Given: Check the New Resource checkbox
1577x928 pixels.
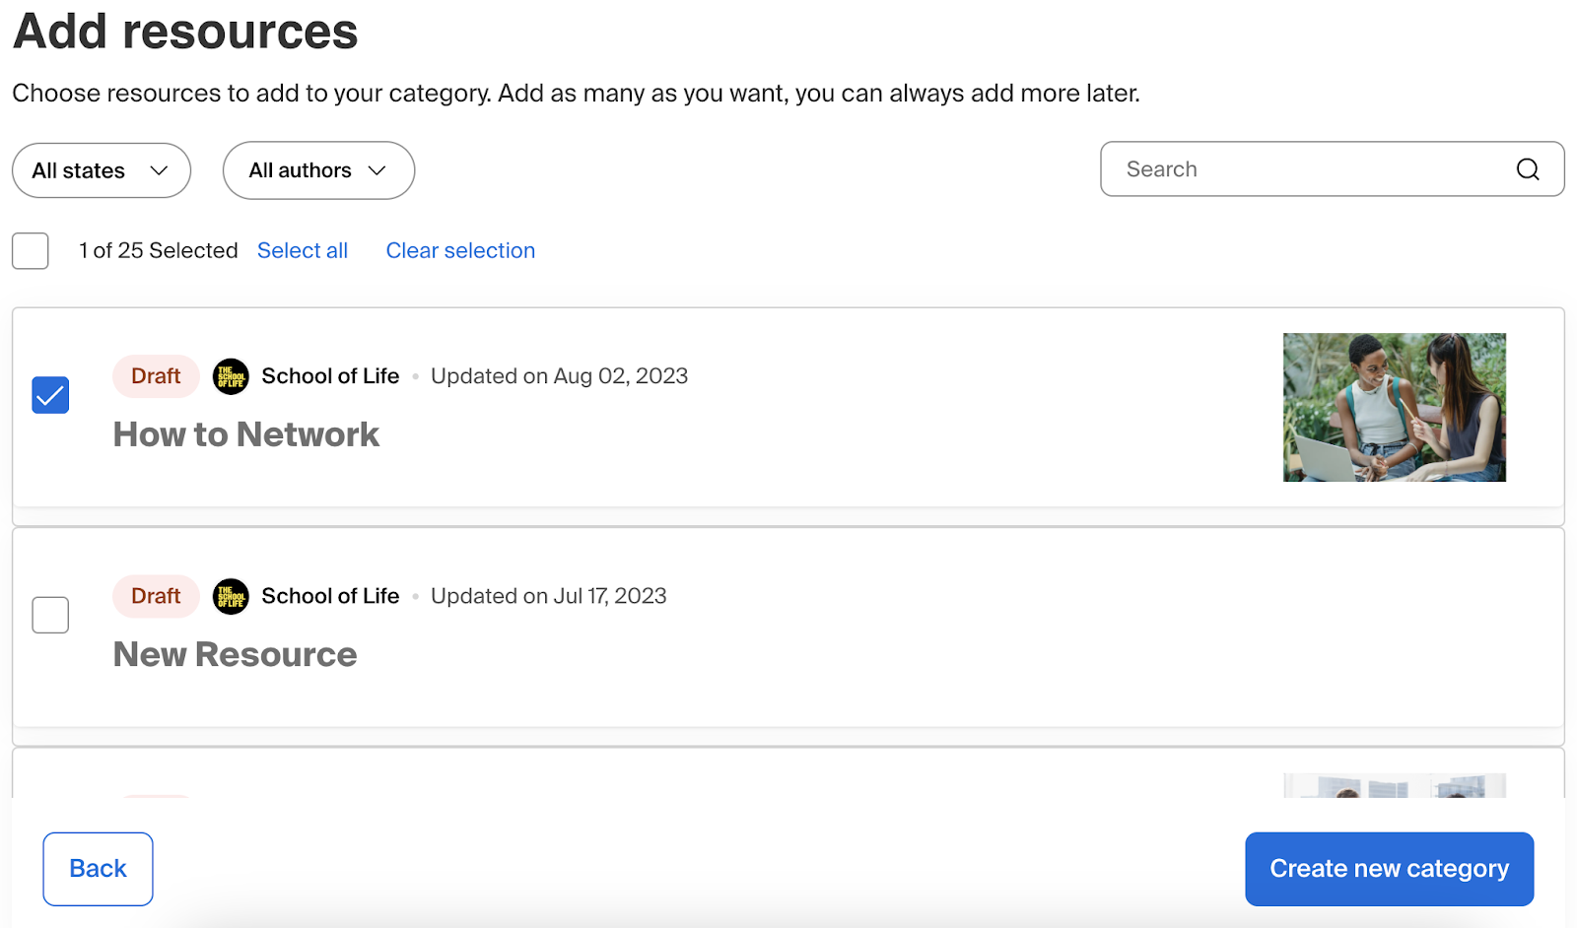Looking at the screenshot, I should pyautogui.click(x=50, y=615).
